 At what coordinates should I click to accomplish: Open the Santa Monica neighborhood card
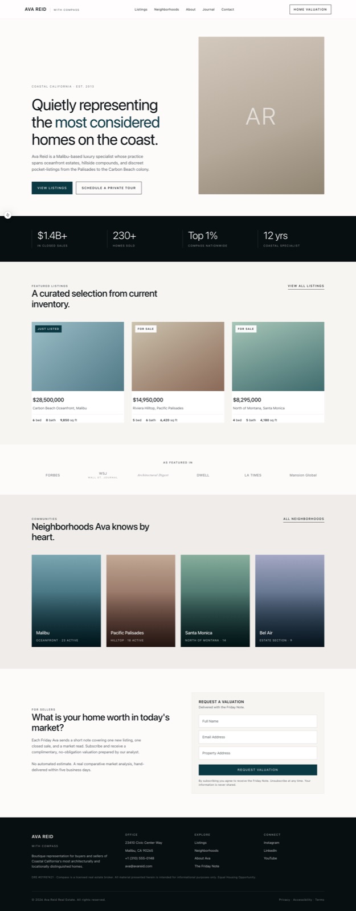[215, 601]
